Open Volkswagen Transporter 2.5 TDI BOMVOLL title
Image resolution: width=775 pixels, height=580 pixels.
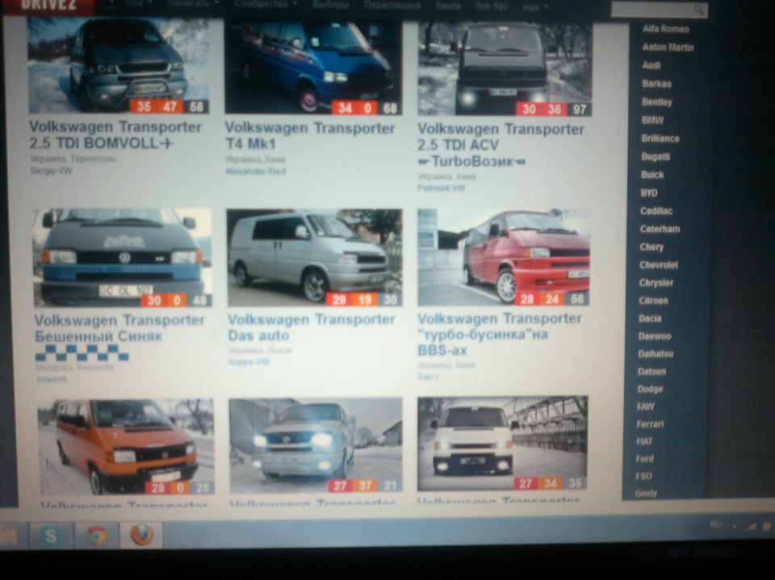tap(115, 135)
